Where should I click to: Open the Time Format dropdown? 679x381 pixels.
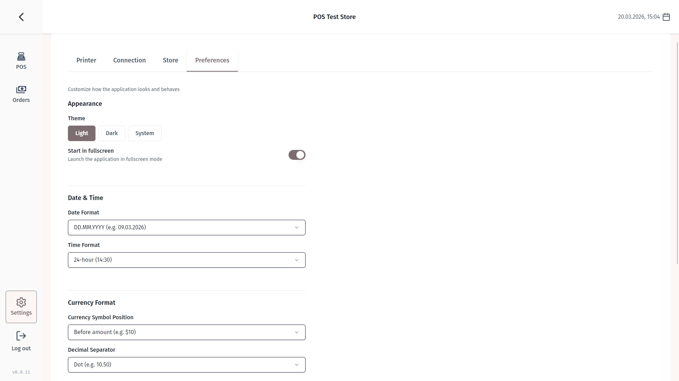pyautogui.click(x=187, y=260)
